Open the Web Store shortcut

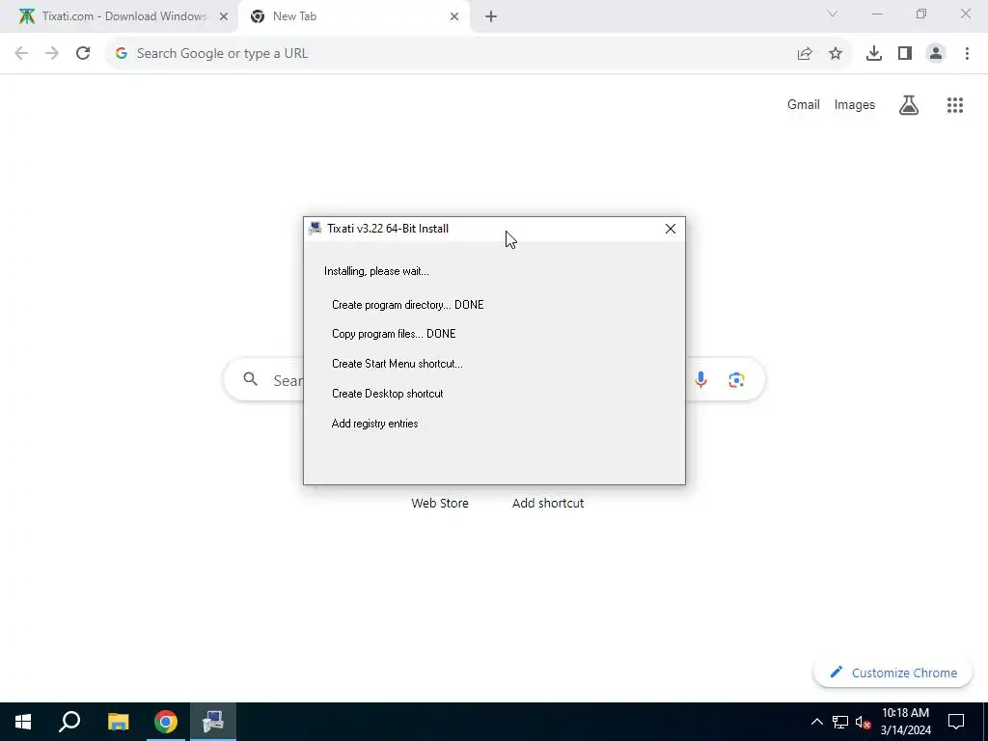click(440, 503)
